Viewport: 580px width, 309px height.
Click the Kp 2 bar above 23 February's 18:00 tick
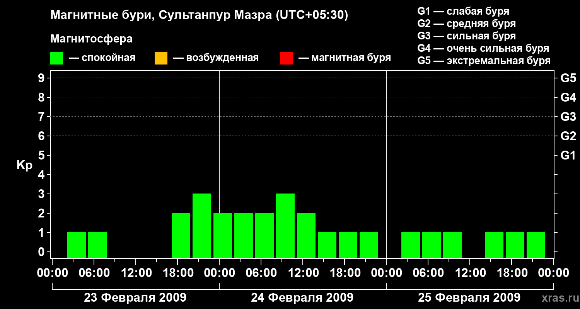click(181, 235)
